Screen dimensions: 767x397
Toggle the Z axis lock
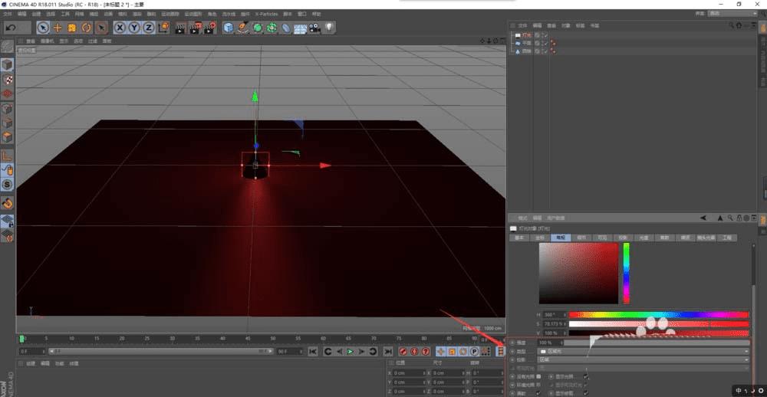click(x=149, y=28)
